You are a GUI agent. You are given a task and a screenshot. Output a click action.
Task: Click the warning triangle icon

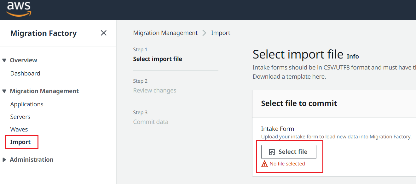tap(264, 164)
